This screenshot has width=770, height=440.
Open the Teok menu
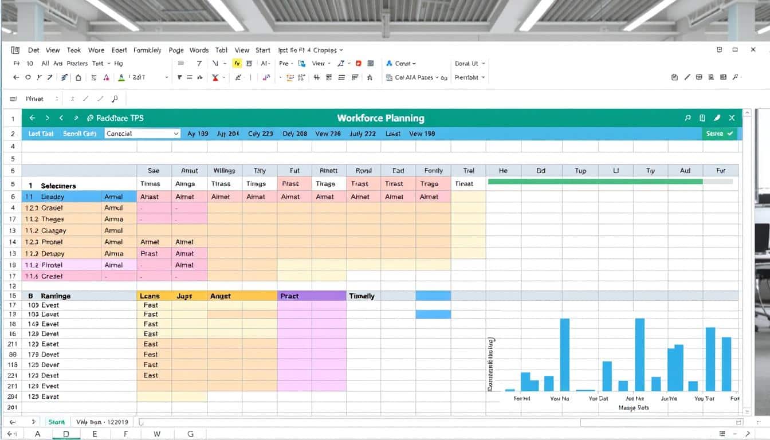coord(74,50)
